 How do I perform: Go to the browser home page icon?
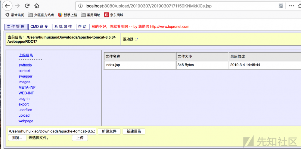37,6
